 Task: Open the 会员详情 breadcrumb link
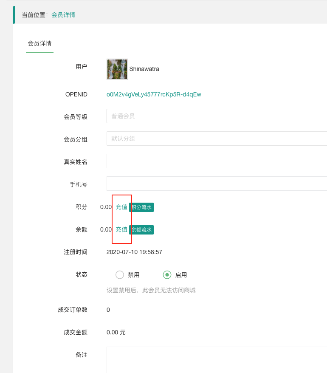coord(63,15)
